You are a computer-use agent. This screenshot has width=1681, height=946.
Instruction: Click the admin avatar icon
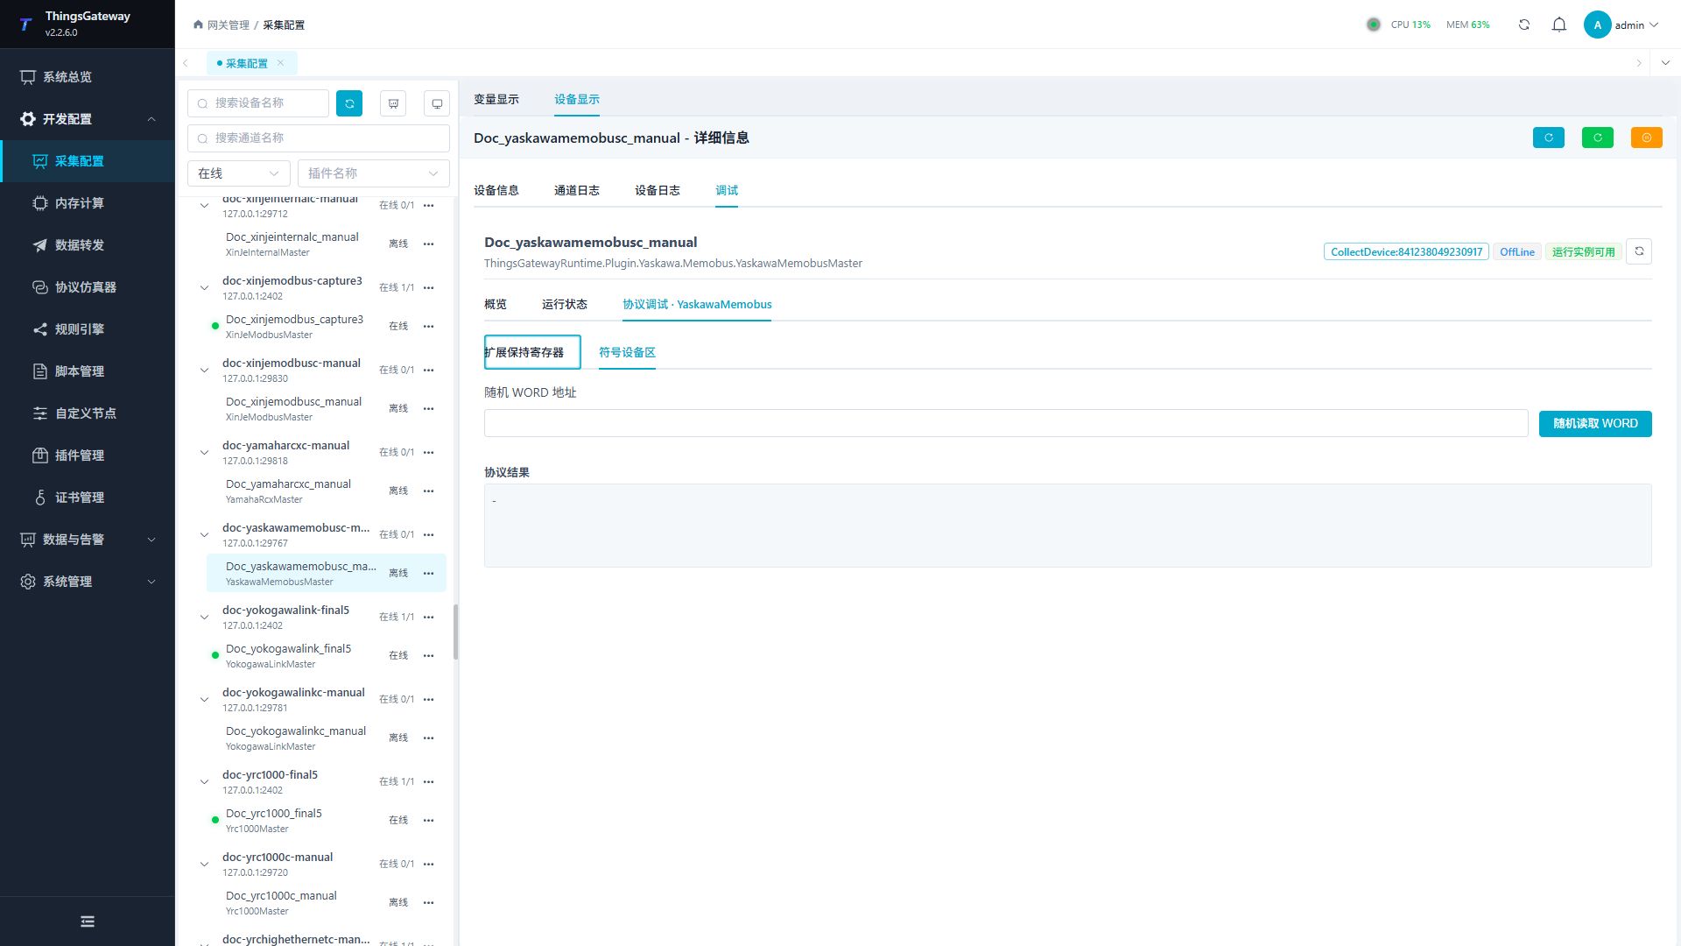click(1597, 25)
